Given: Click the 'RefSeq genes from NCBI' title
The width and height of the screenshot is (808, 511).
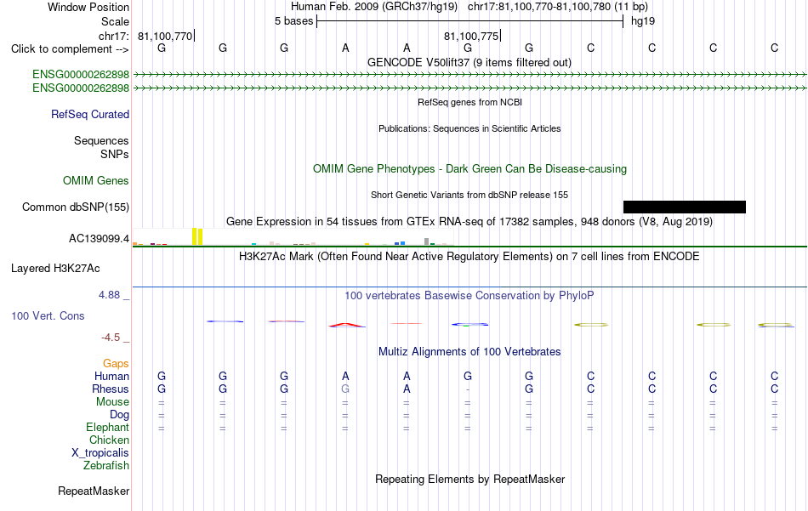Looking at the screenshot, I should [x=469, y=103].
